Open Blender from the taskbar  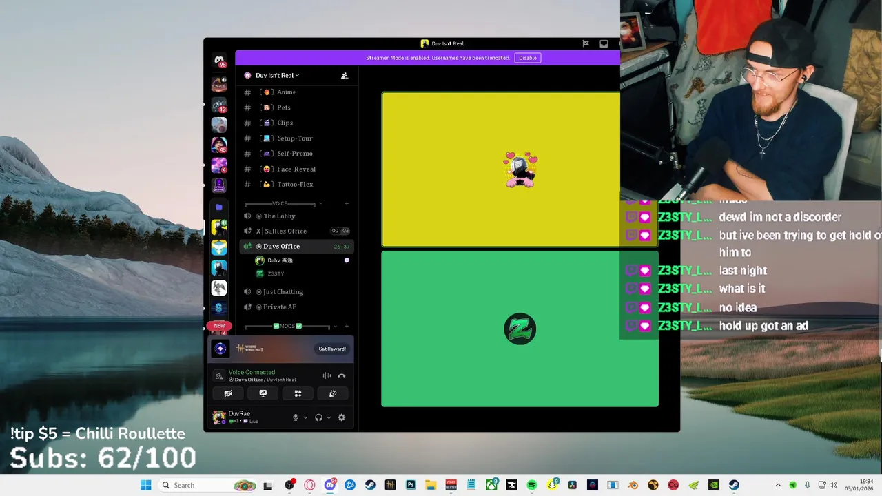click(x=633, y=485)
